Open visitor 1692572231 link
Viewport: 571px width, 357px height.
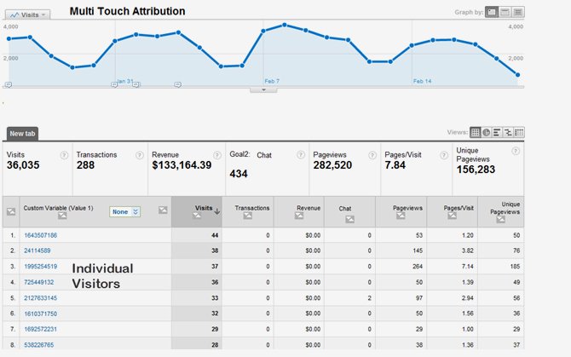(x=40, y=330)
